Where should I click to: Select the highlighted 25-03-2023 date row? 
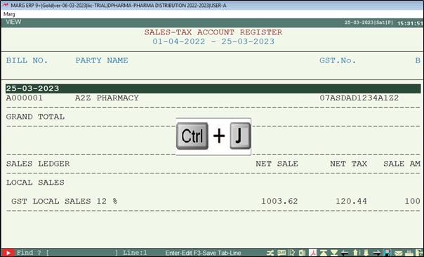coord(213,88)
